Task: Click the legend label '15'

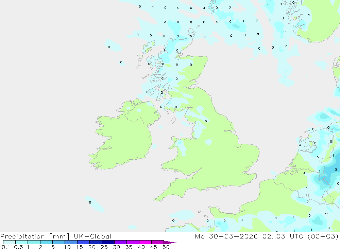Action: click(x=80, y=247)
